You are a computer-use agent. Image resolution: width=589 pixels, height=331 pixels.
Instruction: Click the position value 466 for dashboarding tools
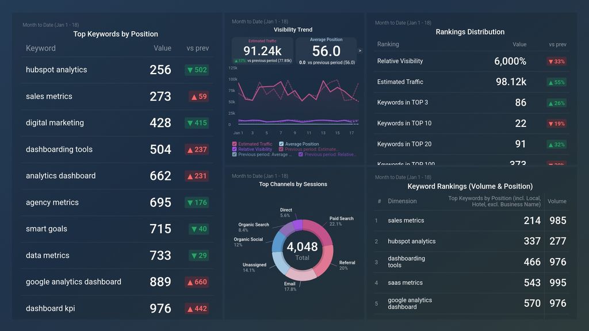[x=532, y=262]
